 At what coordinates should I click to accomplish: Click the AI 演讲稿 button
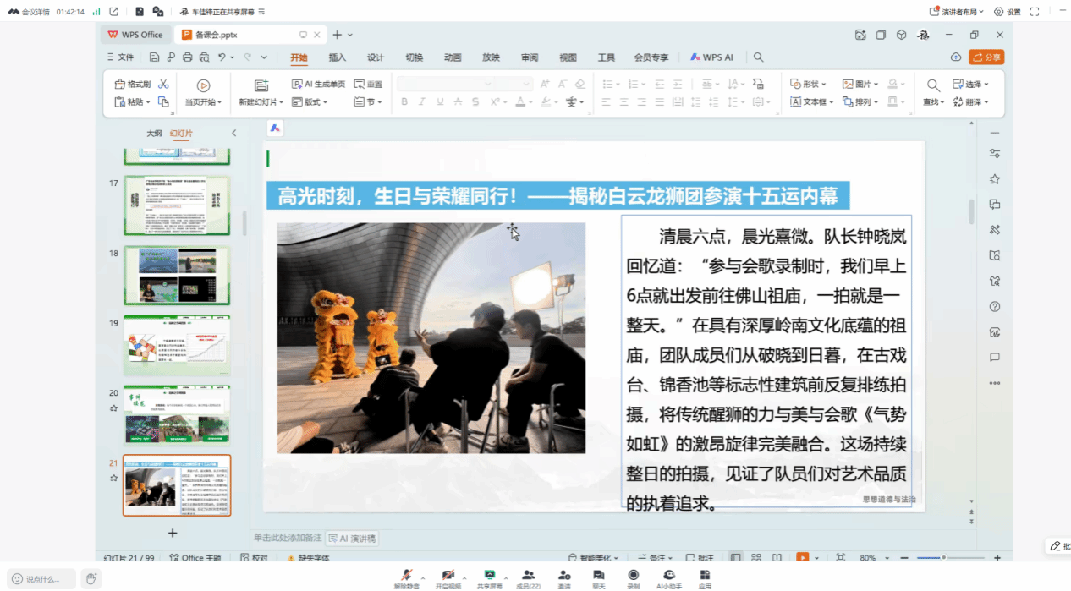(x=353, y=539)
